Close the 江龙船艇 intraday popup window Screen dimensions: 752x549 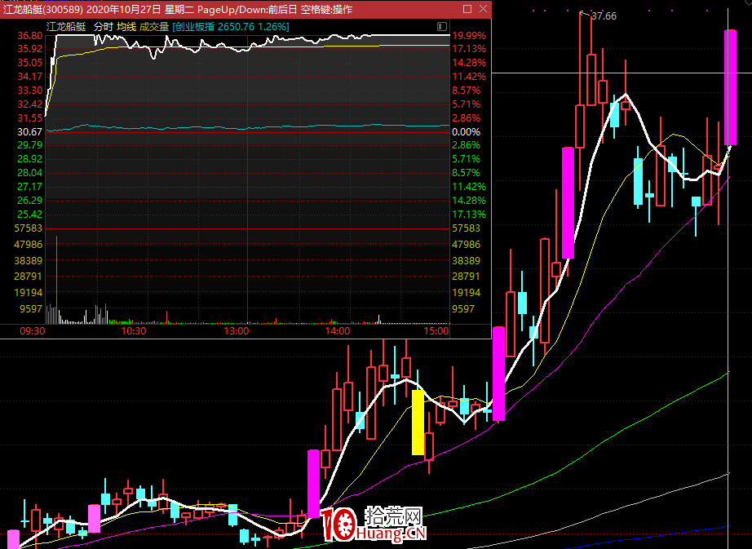click(x=482, y=9)
